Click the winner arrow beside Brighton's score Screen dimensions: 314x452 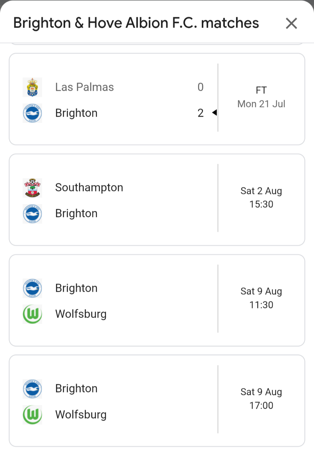[x=214, y=113]
